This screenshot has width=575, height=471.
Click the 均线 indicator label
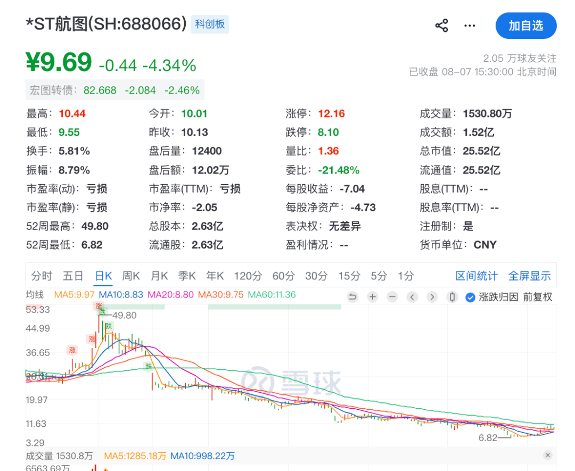35,295
